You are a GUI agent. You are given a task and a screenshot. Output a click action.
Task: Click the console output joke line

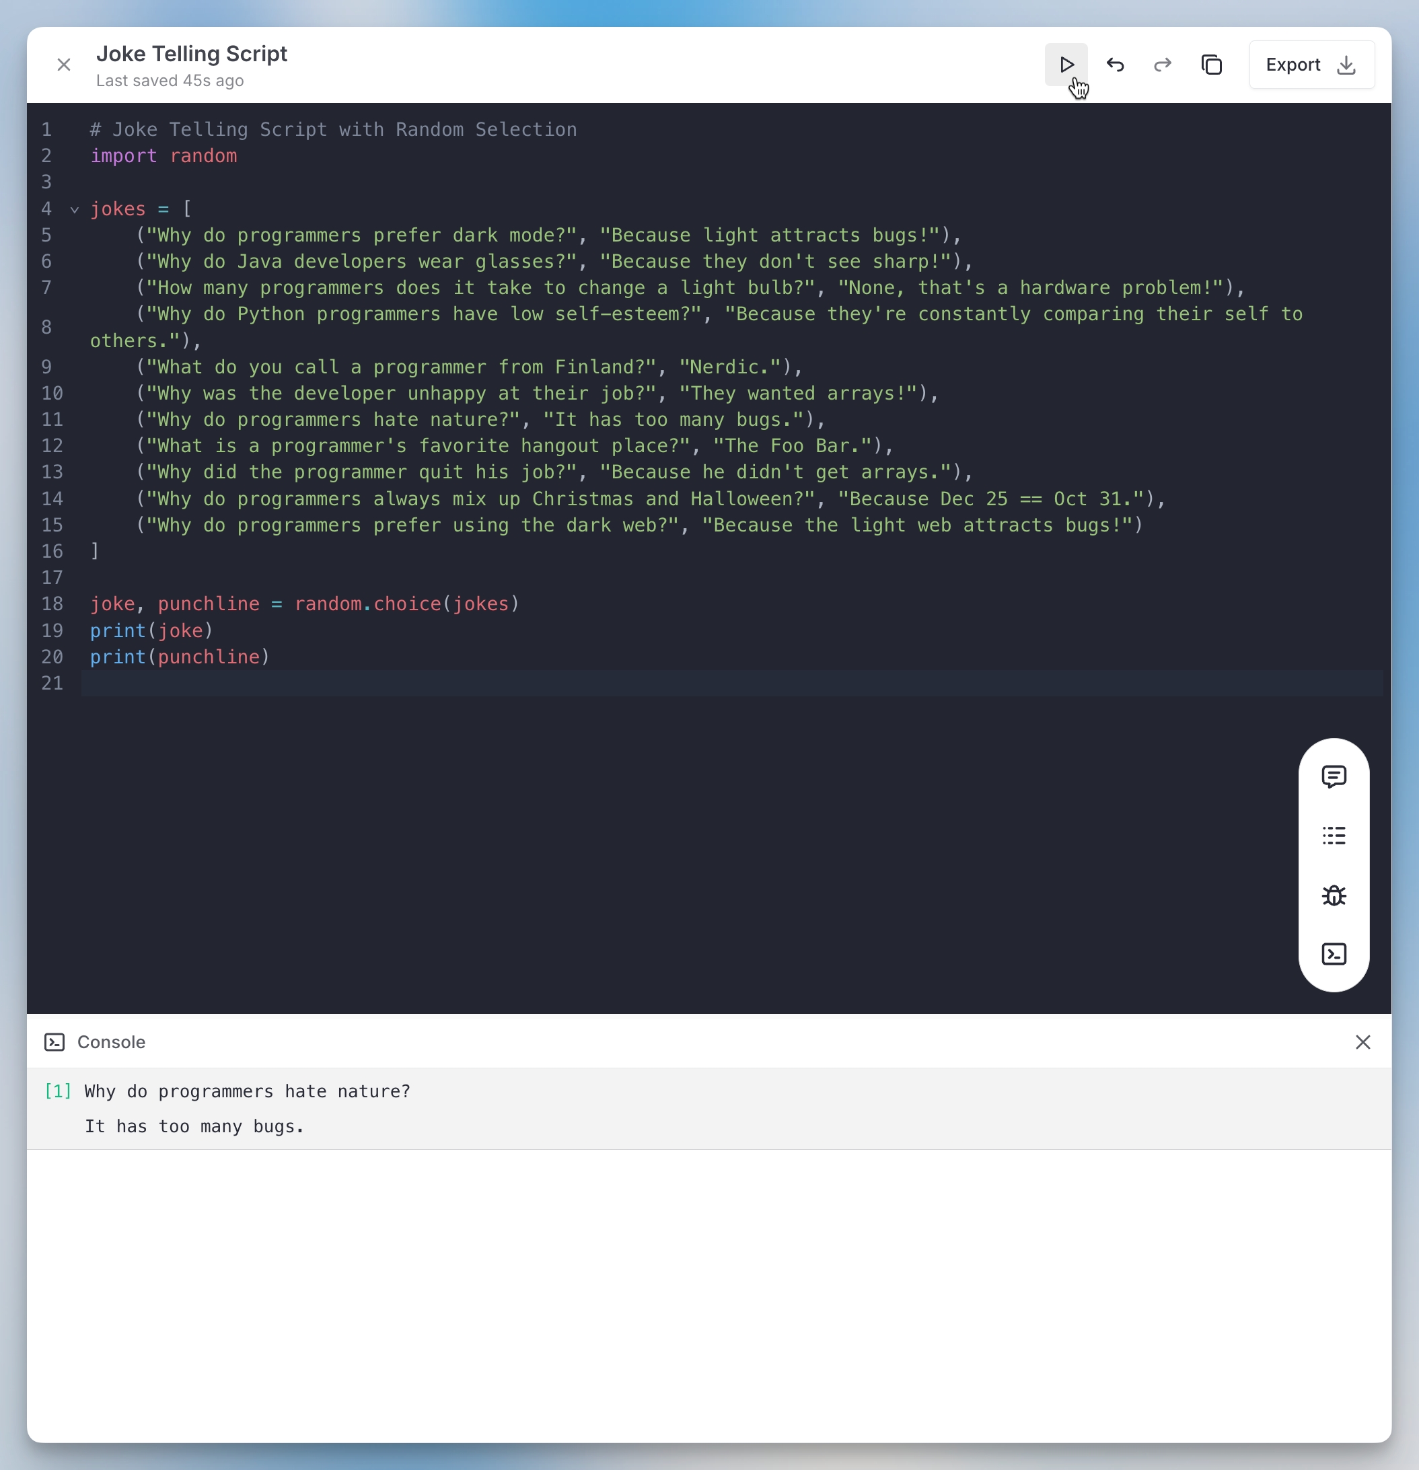click(248, 1091)
